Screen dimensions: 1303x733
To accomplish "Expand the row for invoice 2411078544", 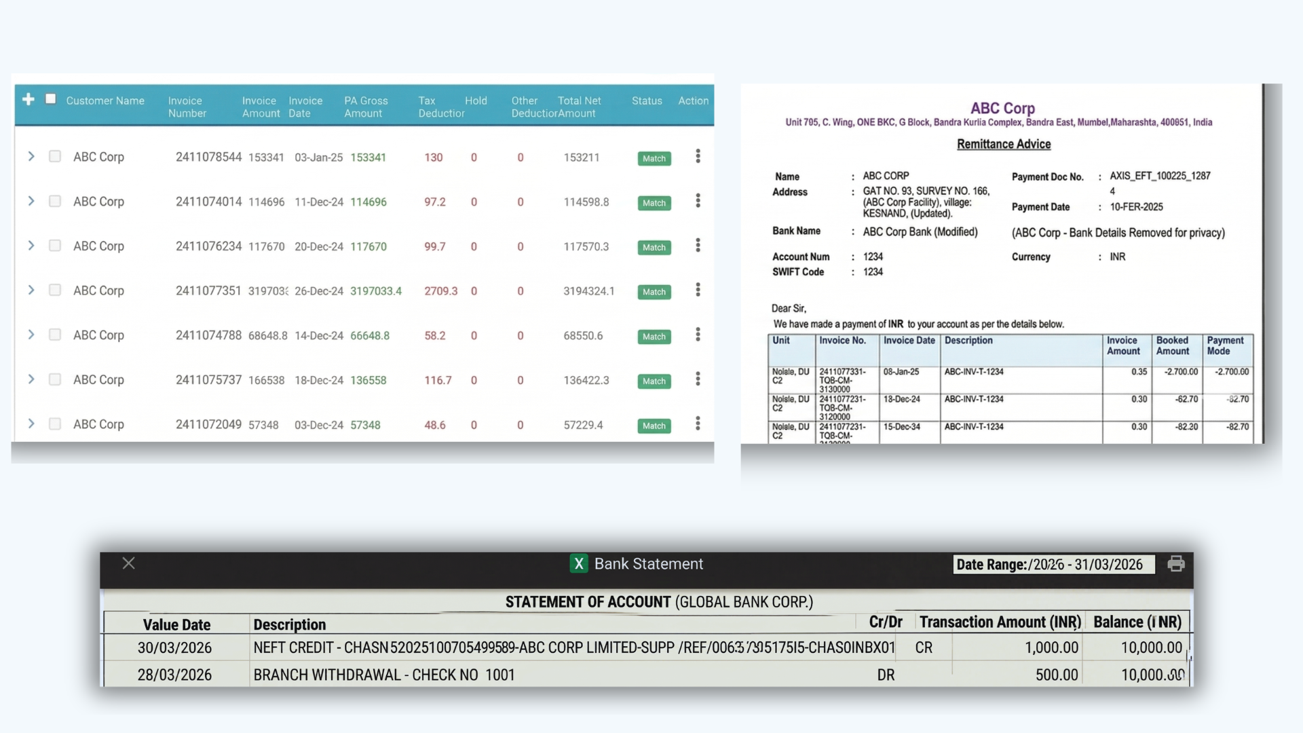I will tap(31, 157).
